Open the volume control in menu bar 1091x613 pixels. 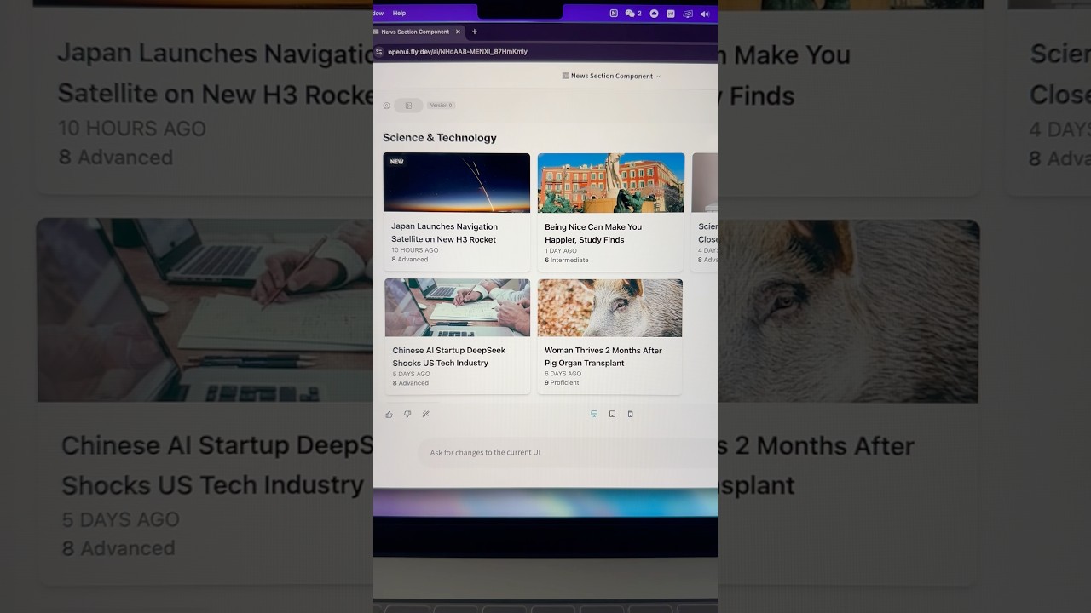pos(705,14)
